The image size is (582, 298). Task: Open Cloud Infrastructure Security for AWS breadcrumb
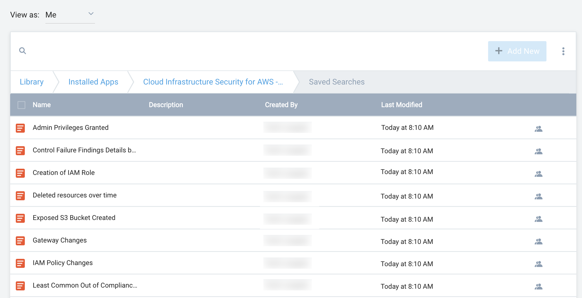click(213, 82)
